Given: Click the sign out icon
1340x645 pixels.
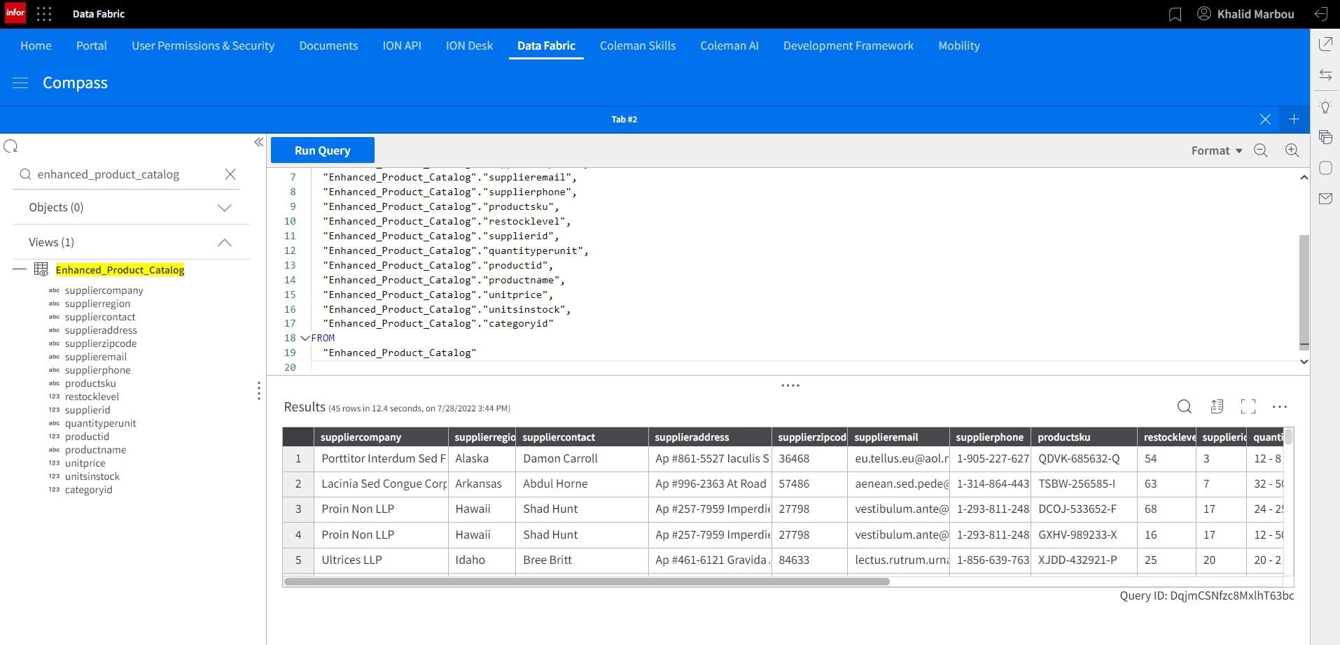Looking at the screenshot, I should [x=1321, y=14].
